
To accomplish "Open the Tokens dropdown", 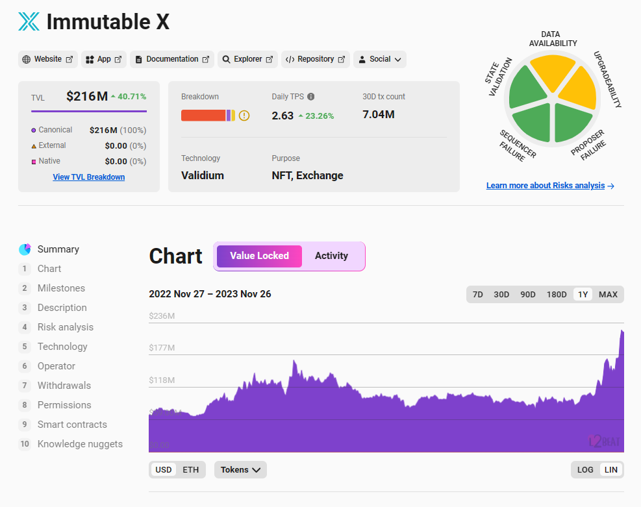I will coord(240,470).
